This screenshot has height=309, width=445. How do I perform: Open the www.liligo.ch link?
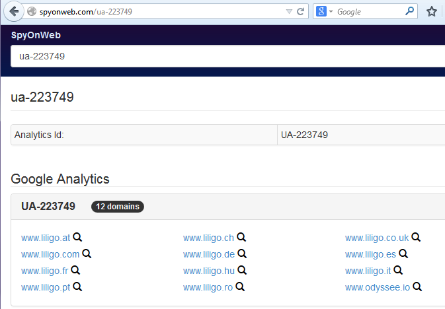pos(208,238)
